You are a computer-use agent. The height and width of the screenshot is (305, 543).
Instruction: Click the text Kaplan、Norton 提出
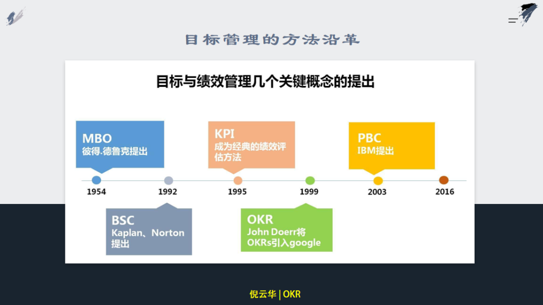(148, 238)
